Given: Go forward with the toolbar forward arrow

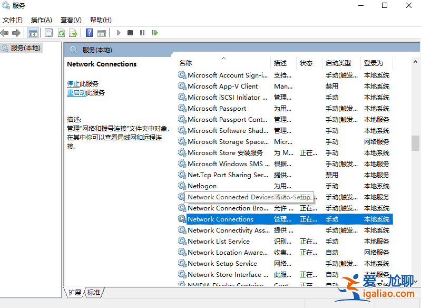Looking at the screenshot, I should point(16,33).
